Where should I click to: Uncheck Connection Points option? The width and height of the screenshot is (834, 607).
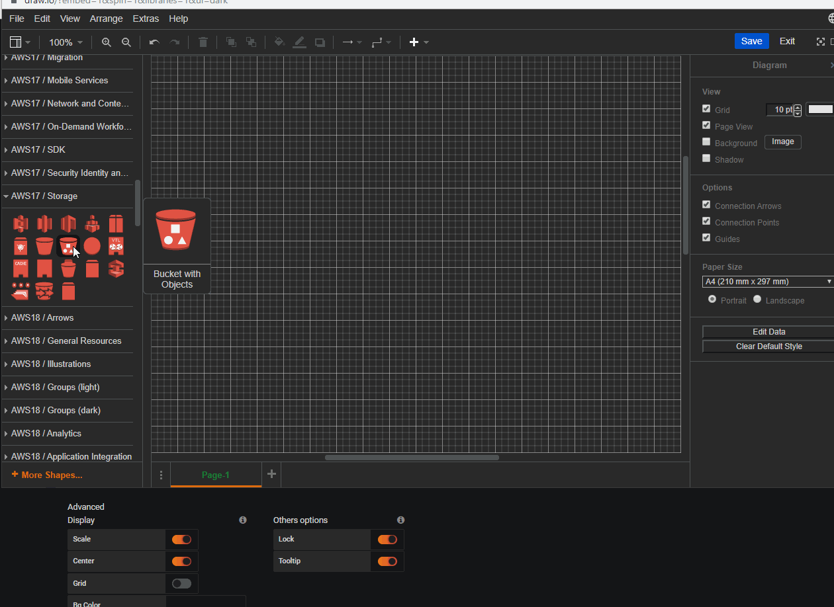click(706, 221)
